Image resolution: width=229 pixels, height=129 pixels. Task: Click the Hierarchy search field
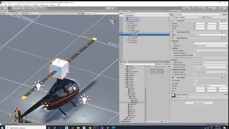pos(150,14)
